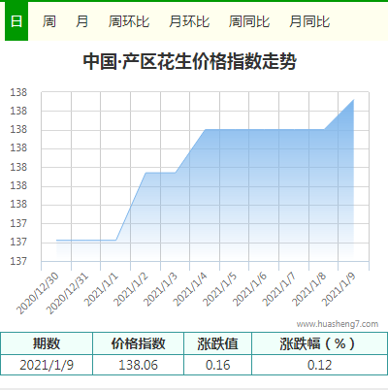The width and height of the screenshot is (388, 390).
Task: Switch to the 周 weekly tab
Action: point(49,21)
